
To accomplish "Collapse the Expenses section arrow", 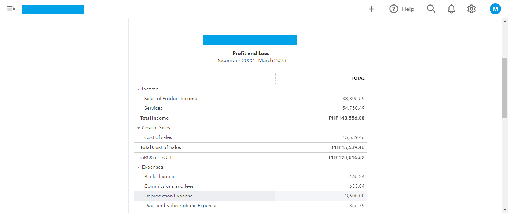I will (139, 167).
